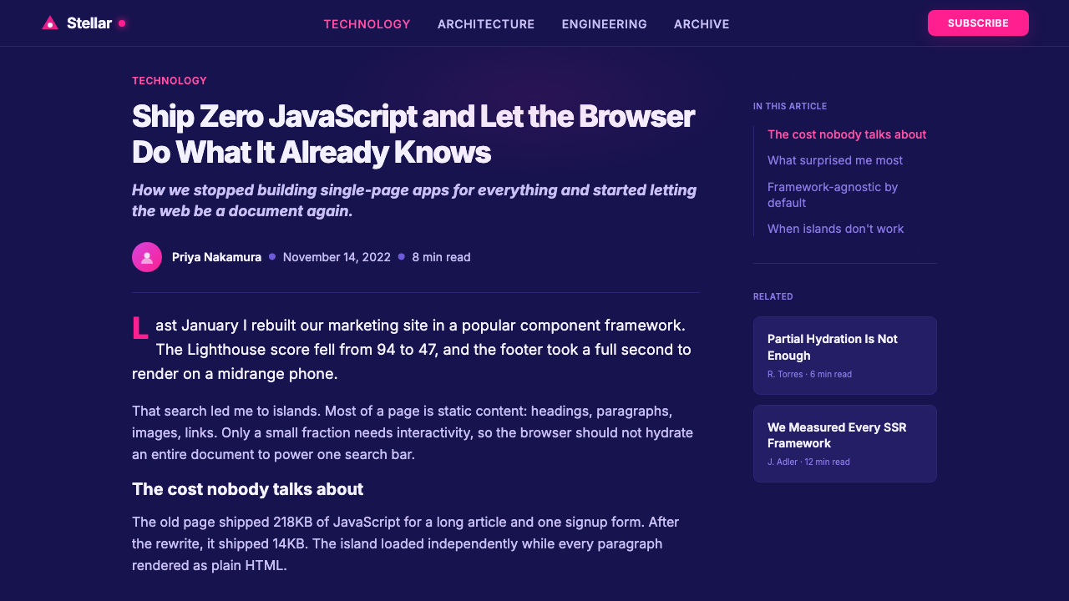Click the paragraph beginning 'That search led me'
The height and width of the screenshot is (601, 1069).
click(415, 433)
